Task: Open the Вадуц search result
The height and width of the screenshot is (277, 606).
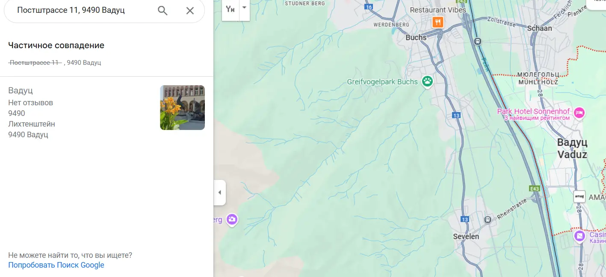Action: (x=21, y=91)
